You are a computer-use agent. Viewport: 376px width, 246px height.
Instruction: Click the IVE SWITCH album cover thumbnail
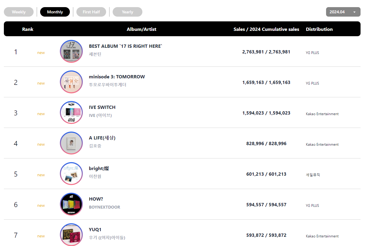point(71,112)
